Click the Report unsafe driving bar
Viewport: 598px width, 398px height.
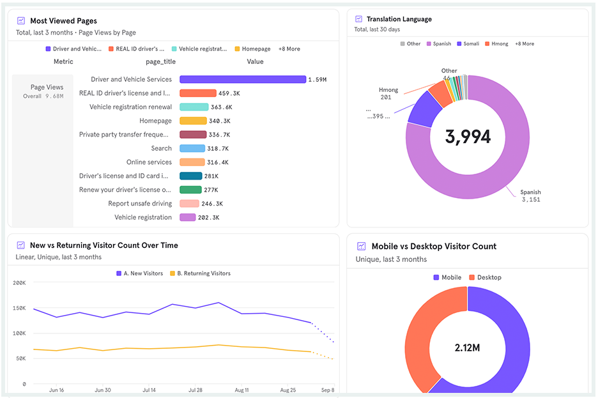(x=190, y=204)
